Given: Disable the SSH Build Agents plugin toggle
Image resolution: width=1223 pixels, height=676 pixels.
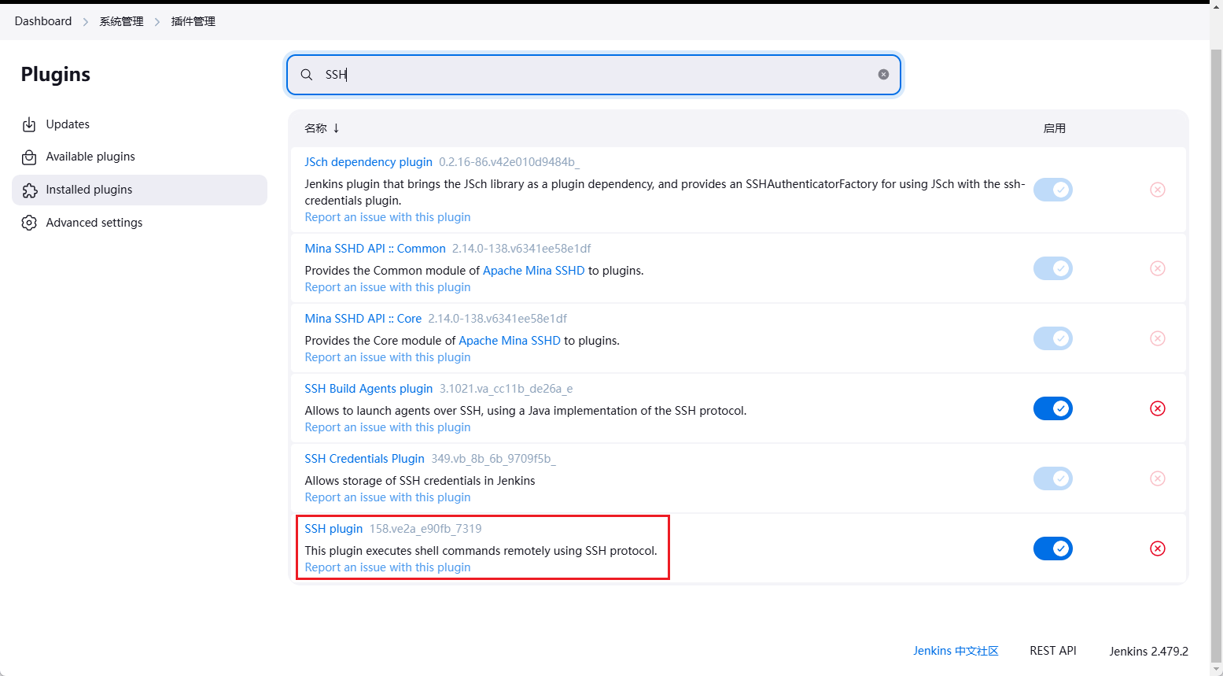Looking at the screenshot, I should coord(1052,408).
